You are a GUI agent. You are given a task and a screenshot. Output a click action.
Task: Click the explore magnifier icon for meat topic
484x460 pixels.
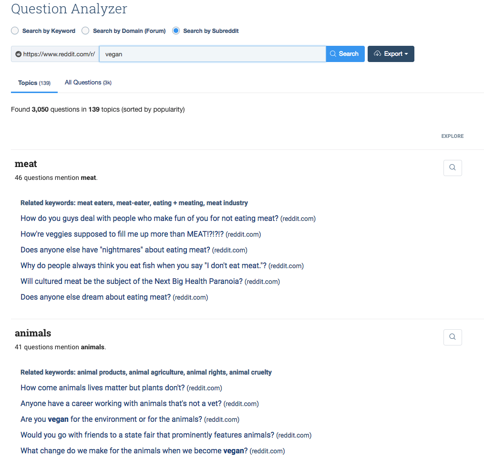coord(453,168)
